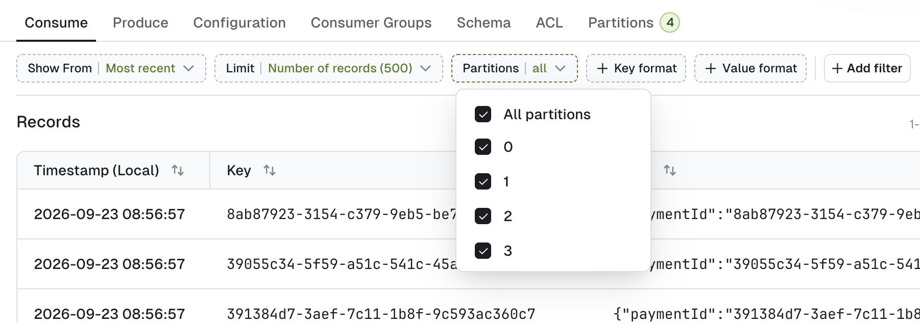Click the plus icon in Value format
Viewport: 920px width, 323px height.
pyautogui.click(x=711, y=68)
